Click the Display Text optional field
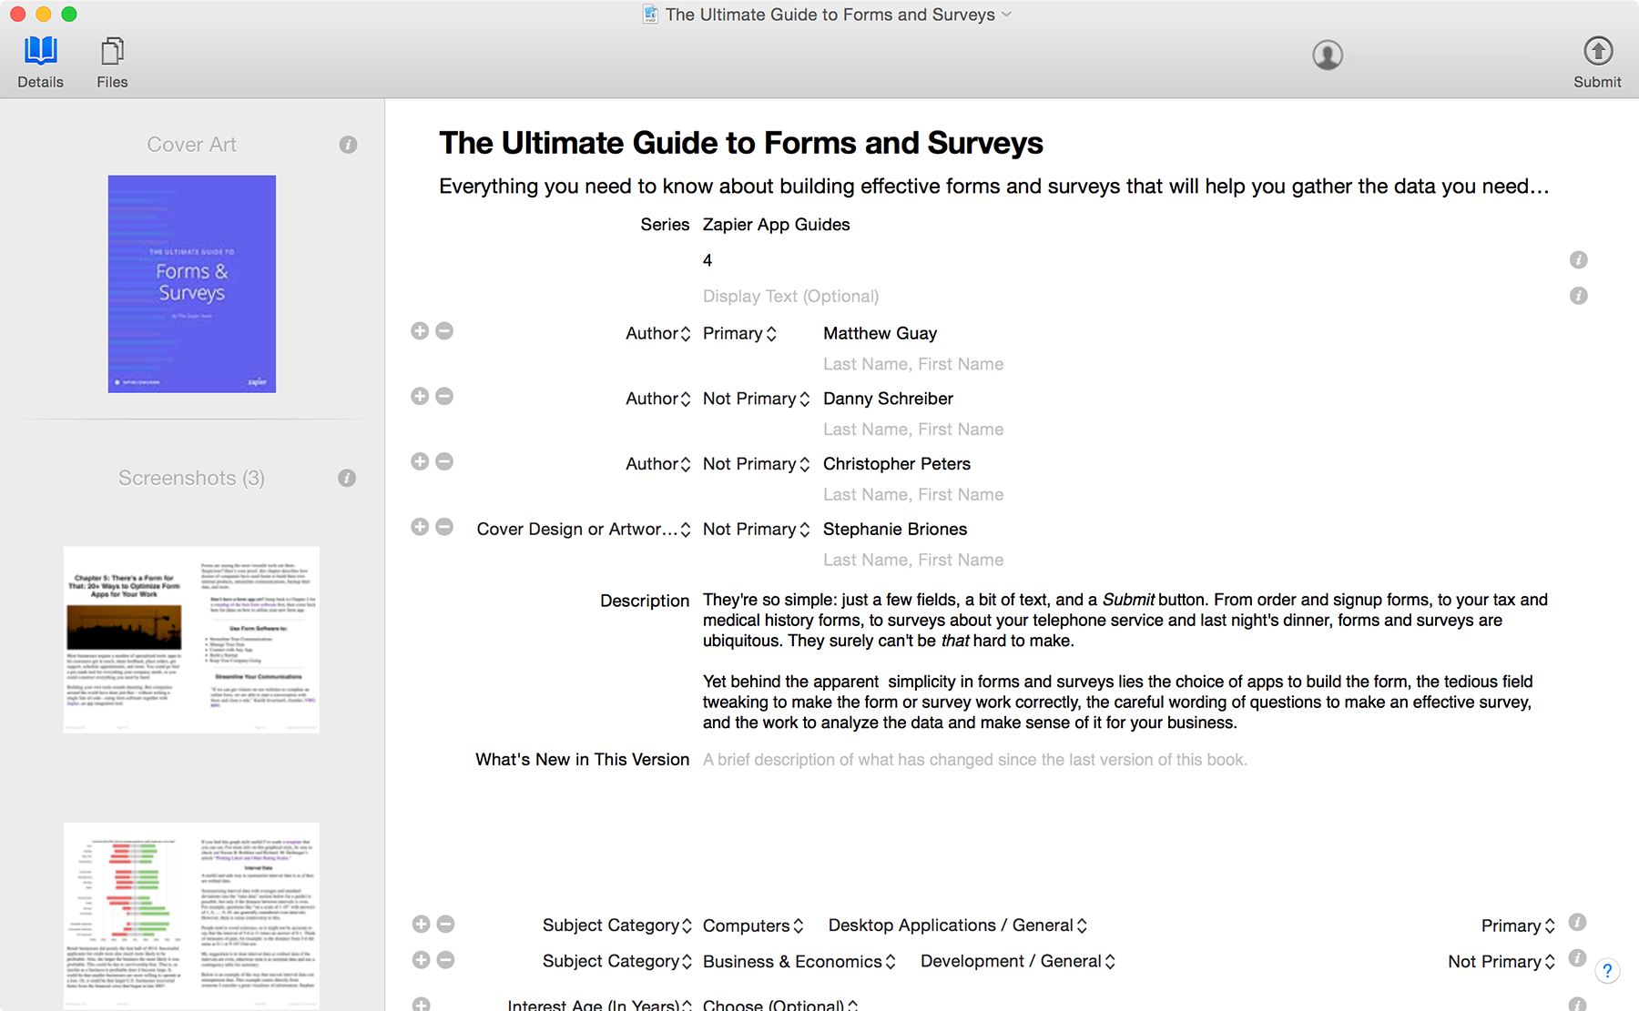 (790, 297)
